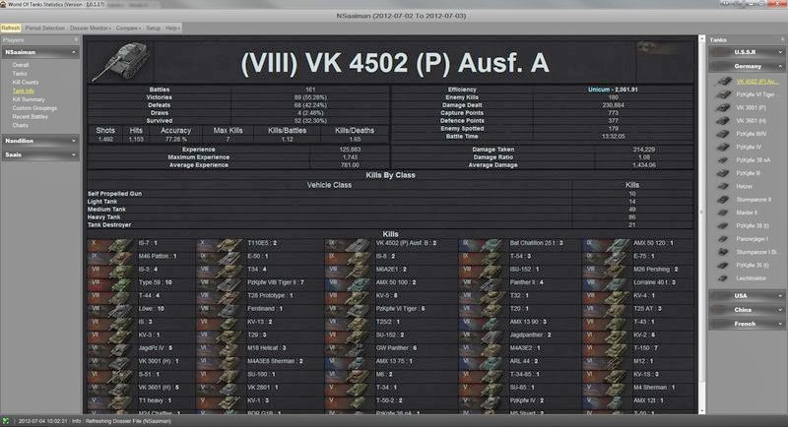Select the Sturmpanzer II tank icon
Viewport: 788px width, 427px height.
(x=723, y=199)
